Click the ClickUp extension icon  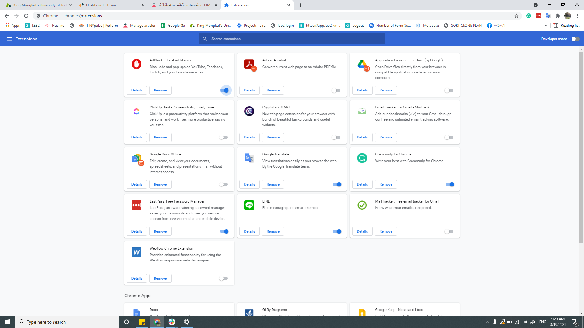[x=137, y=111]
